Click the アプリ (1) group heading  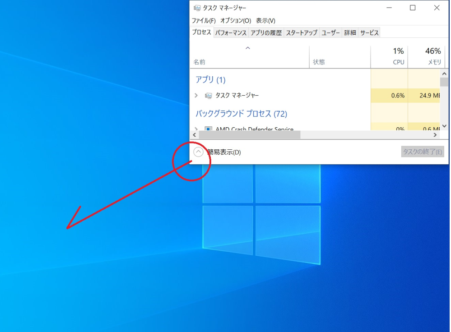(x=210, y=80)
